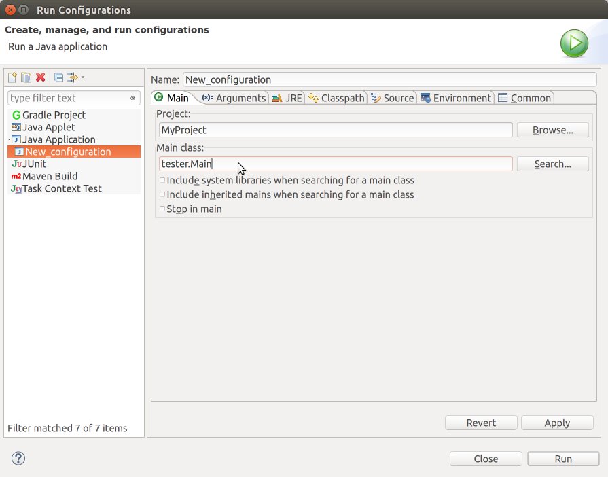Open the filter options dropdown arrow

click(x=83, y=77)
